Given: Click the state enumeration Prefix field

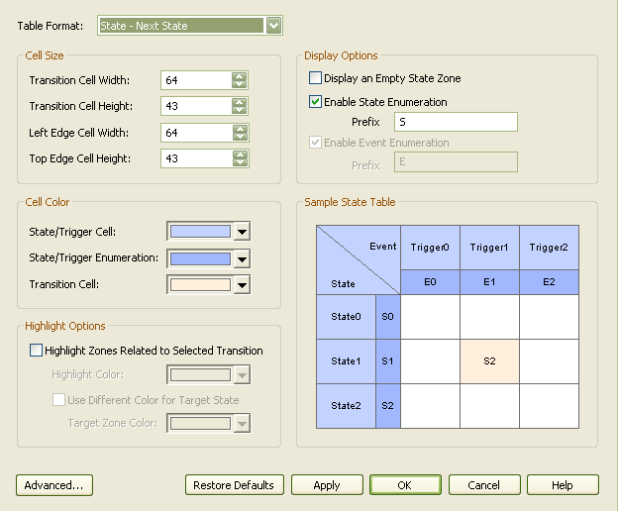Looking at the screenshot, I should click(455, 122).
